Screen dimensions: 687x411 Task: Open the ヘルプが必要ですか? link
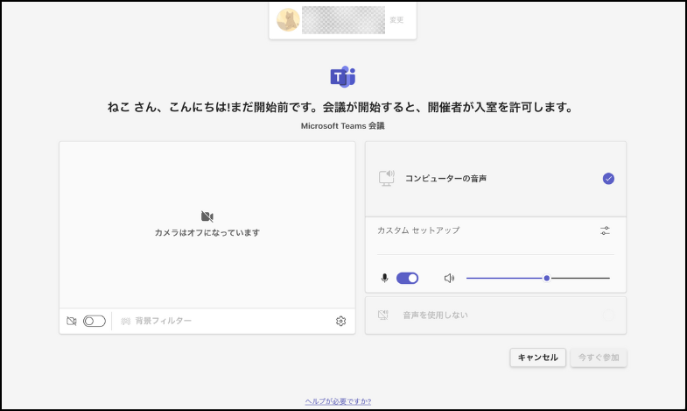coord(338,400)
